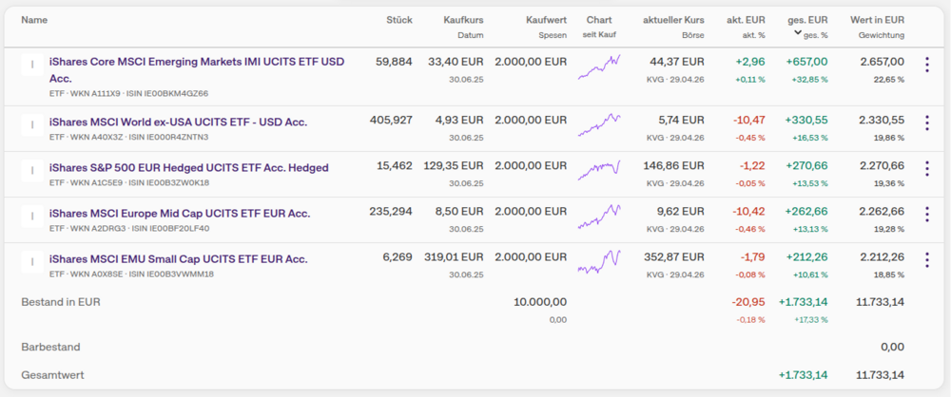This screenshot has width=951, height=397.
Task: Sort by Stück column header
Action: pos(399,20)
